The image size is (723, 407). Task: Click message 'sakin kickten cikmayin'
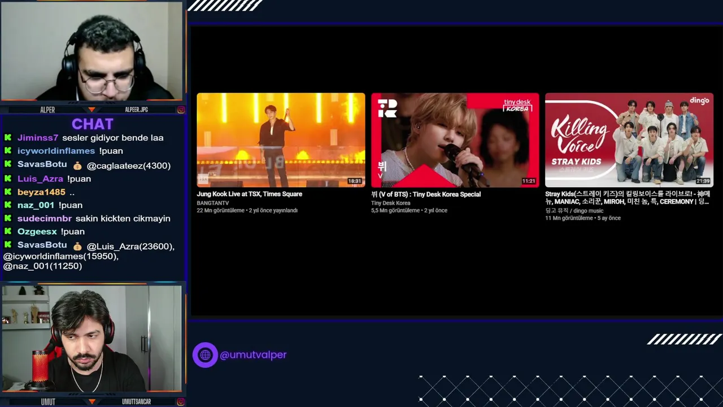point(123,218)
